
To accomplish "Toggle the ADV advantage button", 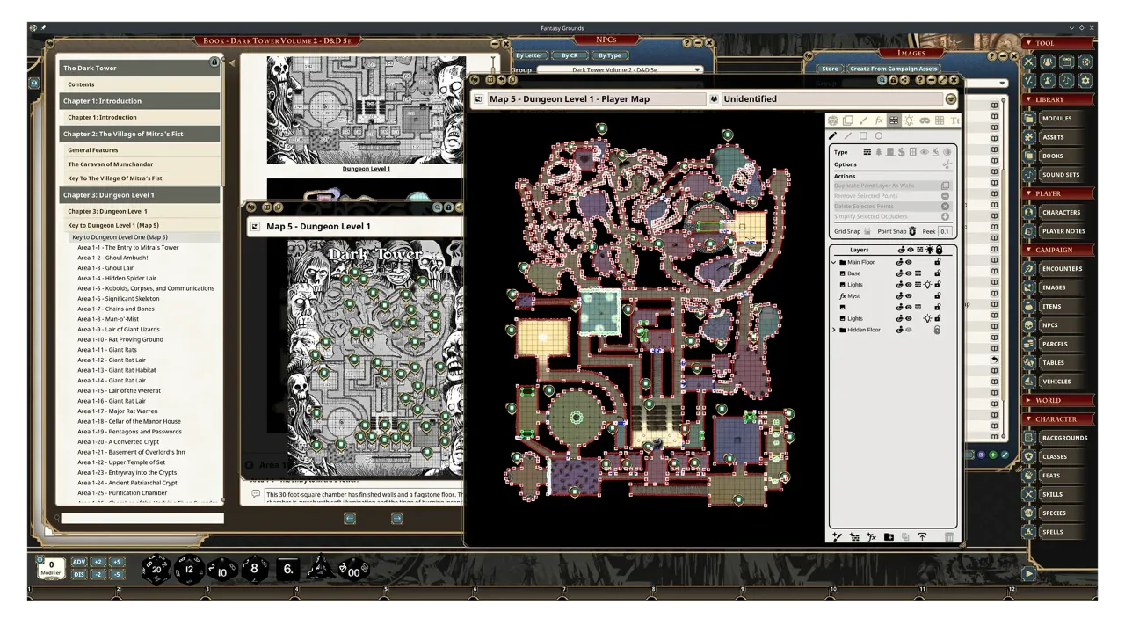I will 79,562.
